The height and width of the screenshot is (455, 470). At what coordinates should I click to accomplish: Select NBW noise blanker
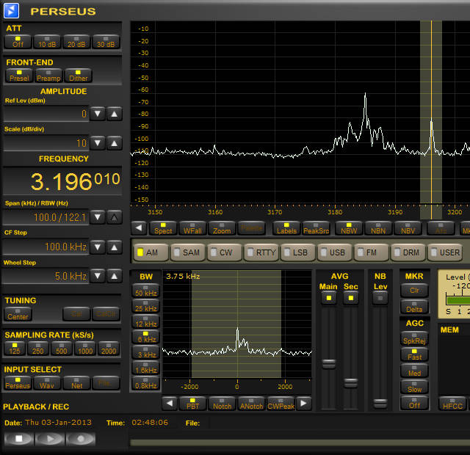(349, 228)
